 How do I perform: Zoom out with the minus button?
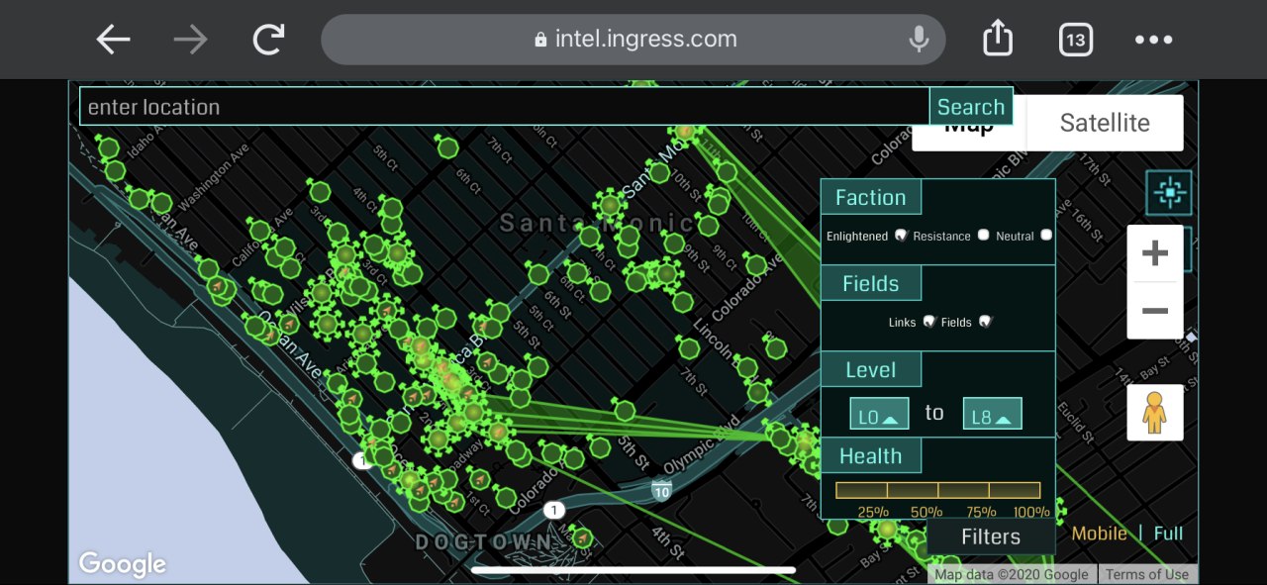pos(1155,311)
